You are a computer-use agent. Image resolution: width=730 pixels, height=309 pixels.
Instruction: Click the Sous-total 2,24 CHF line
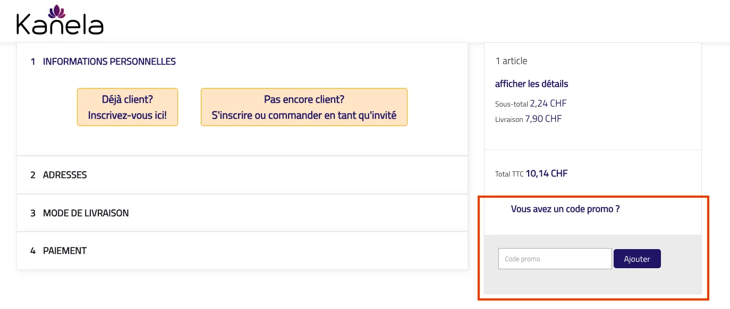pyautogui.click(x=530, y=103)
